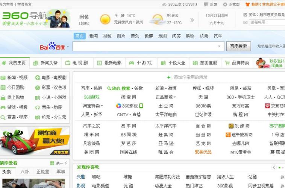Image resolution: width=285 pixels, height=188 pixels.
Task: Open the 测车商赢大奖 red car banner
Action: coord(35,141)
